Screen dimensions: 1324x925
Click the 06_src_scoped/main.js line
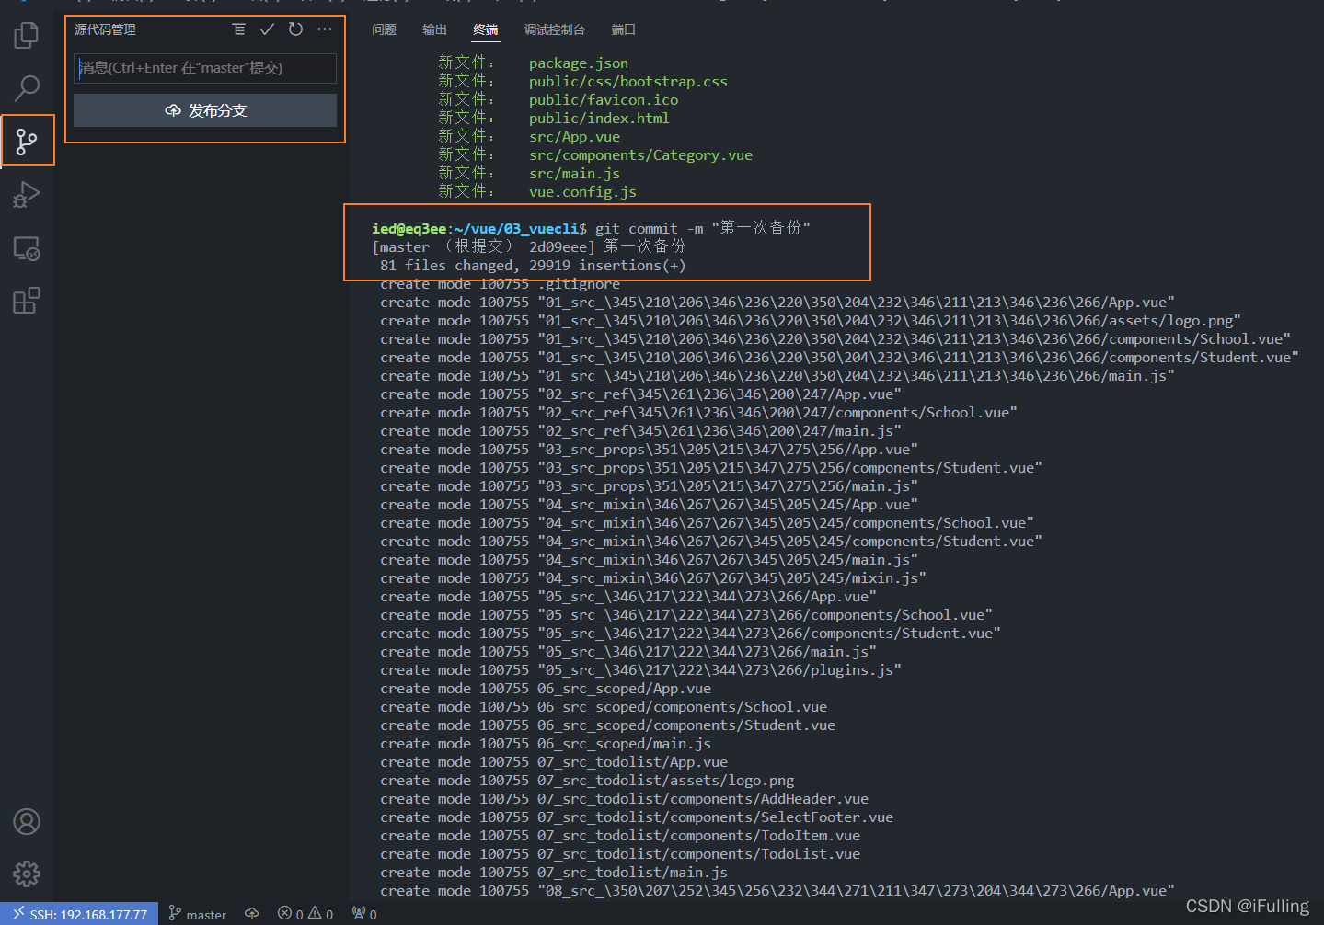click(x=546, y=743)
